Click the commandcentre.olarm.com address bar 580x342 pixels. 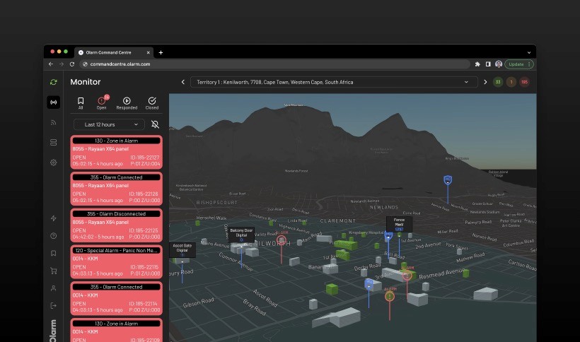tap(274, 64)
